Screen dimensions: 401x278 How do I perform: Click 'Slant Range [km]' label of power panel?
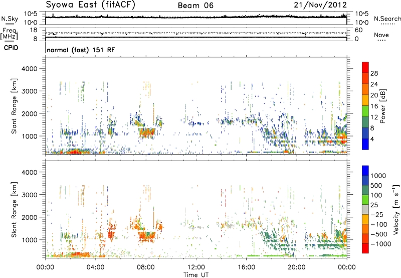14,106
